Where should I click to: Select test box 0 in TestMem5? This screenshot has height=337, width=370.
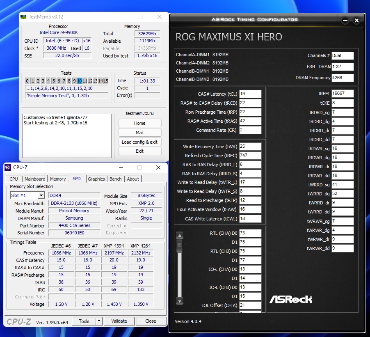27,81
